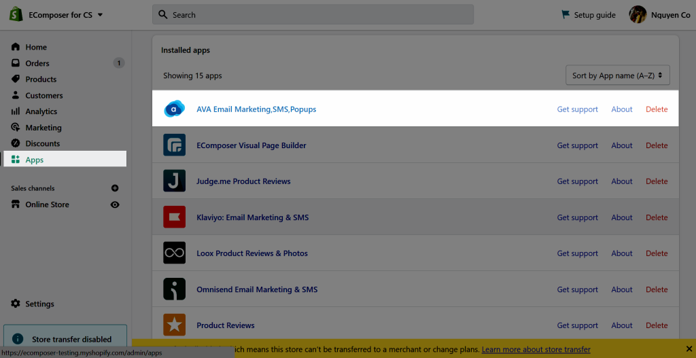Open the ECompser for CS store switcher dropdown
696x358 pixels.
[x=66, y=15]
